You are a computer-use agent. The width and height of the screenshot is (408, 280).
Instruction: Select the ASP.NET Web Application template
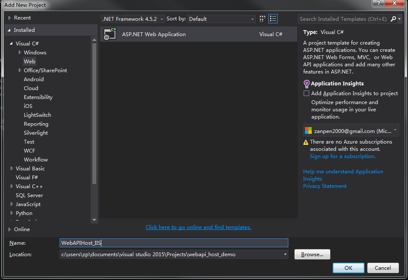(x=198, y=34)
